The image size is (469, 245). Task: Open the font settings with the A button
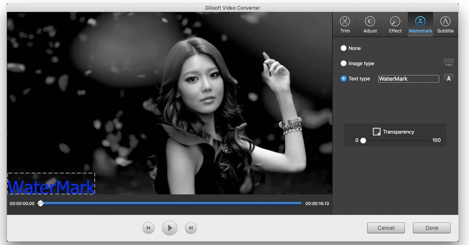point(448,78)
